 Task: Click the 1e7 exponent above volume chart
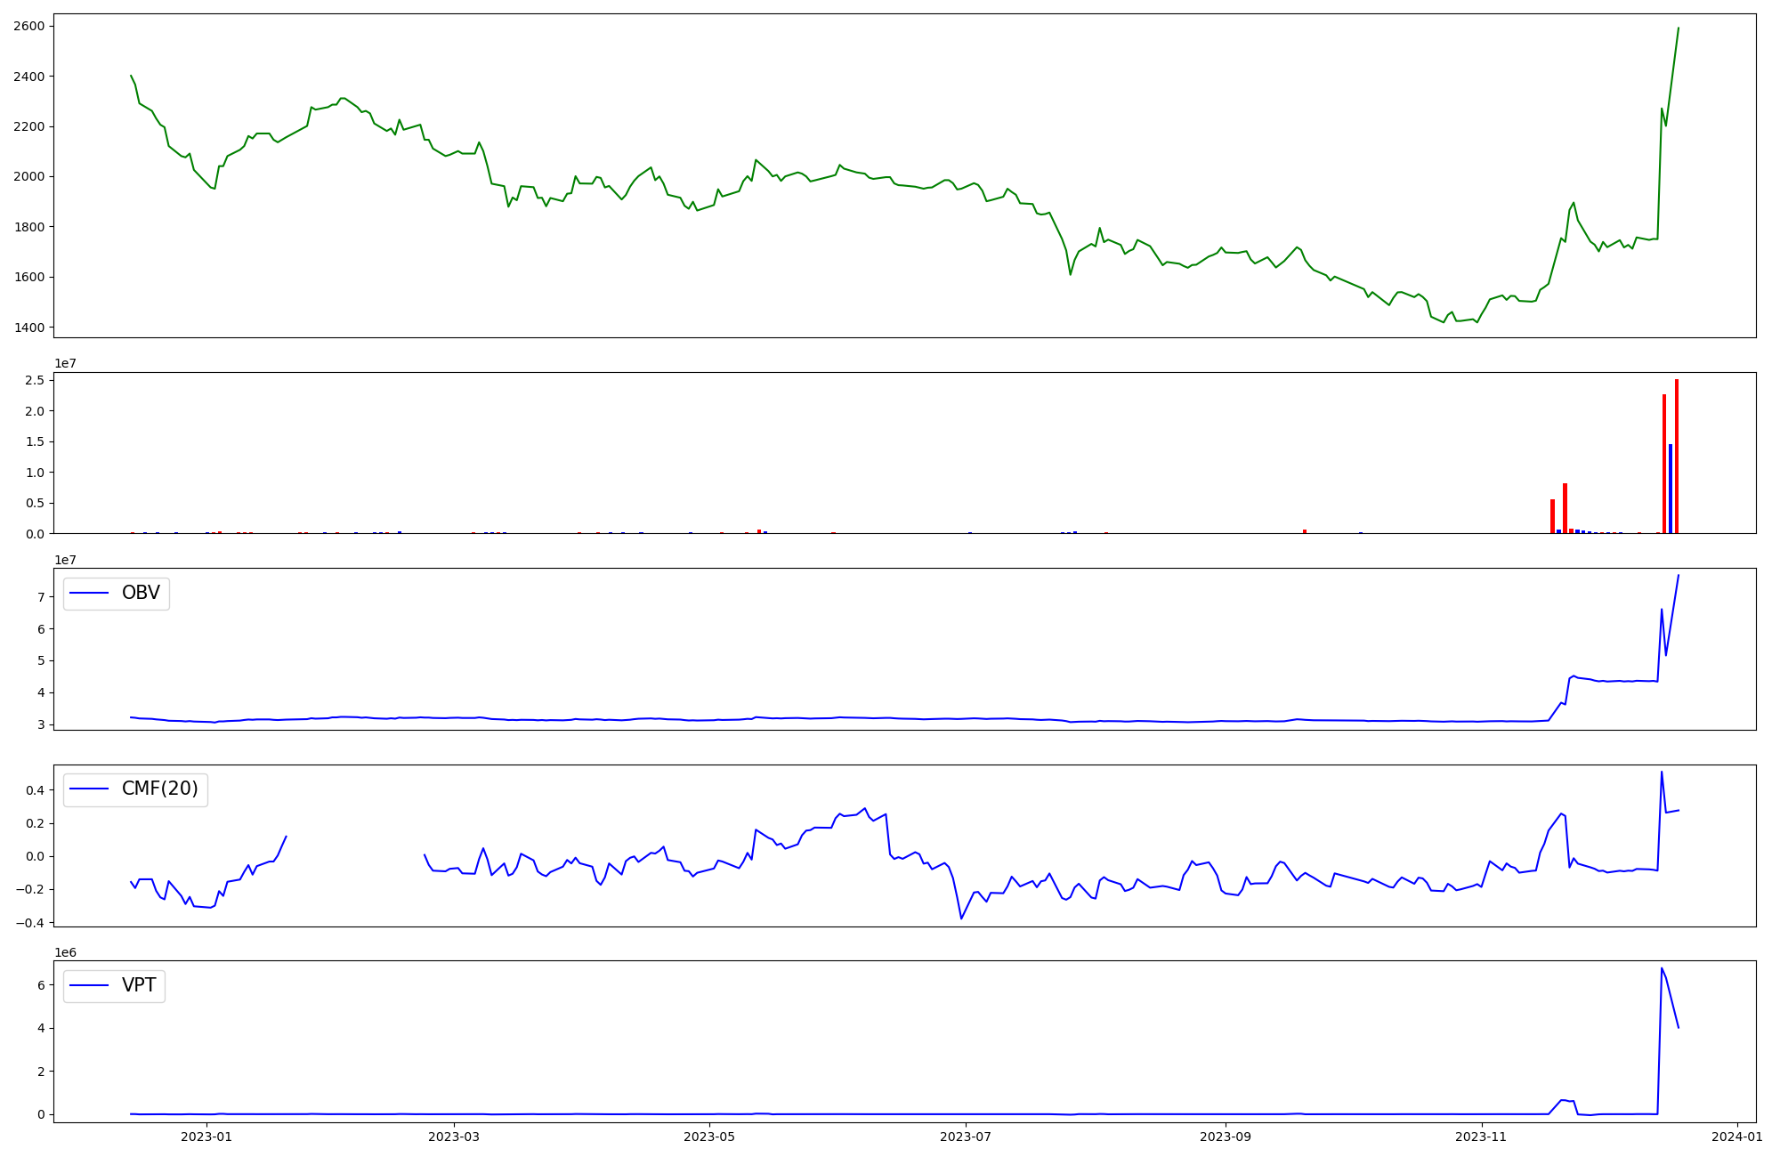pos(65,363)
